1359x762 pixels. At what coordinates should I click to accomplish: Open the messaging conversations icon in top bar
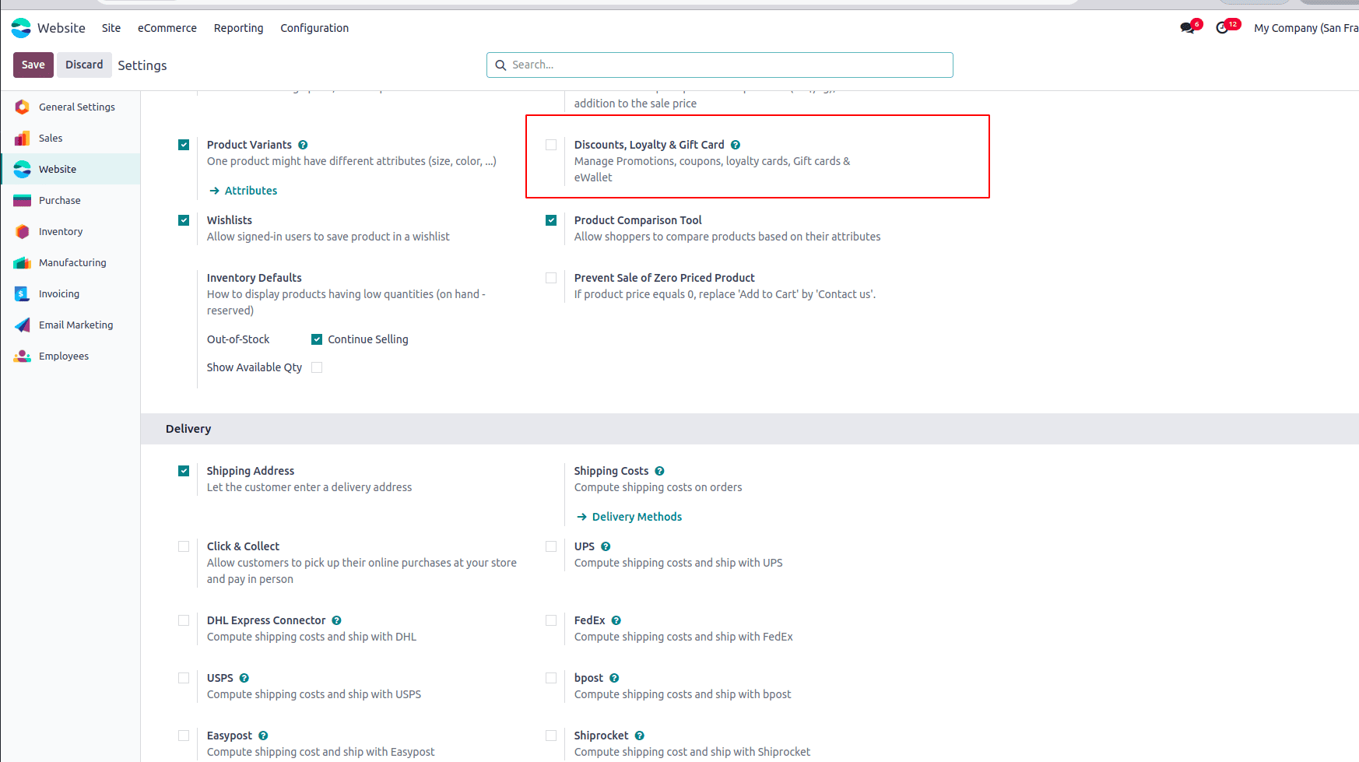tap(1185, 27)
